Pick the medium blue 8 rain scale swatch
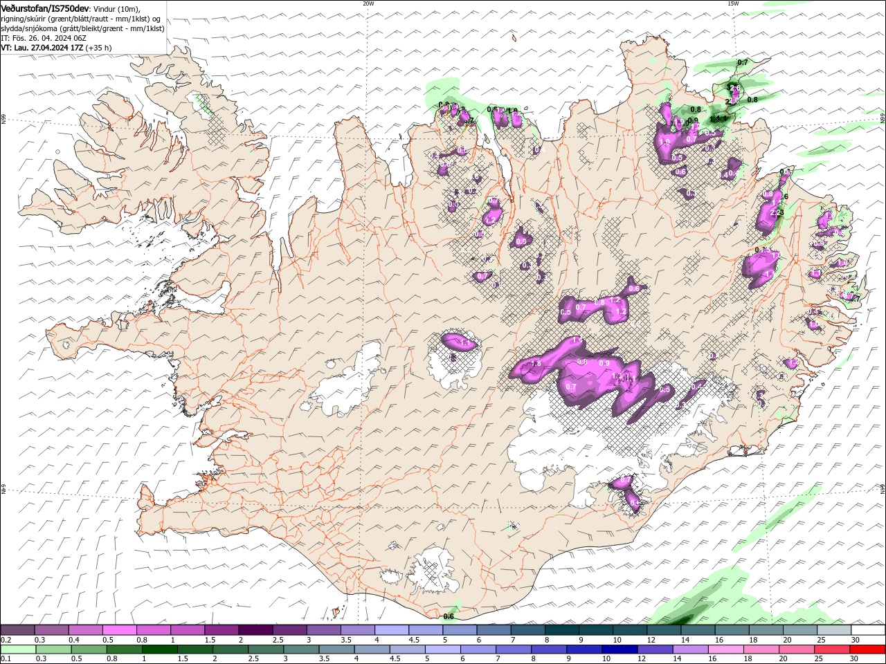Image resolution: width=886 pixels, height=664 pixels. pyautogui.click(x=549, y=649)
